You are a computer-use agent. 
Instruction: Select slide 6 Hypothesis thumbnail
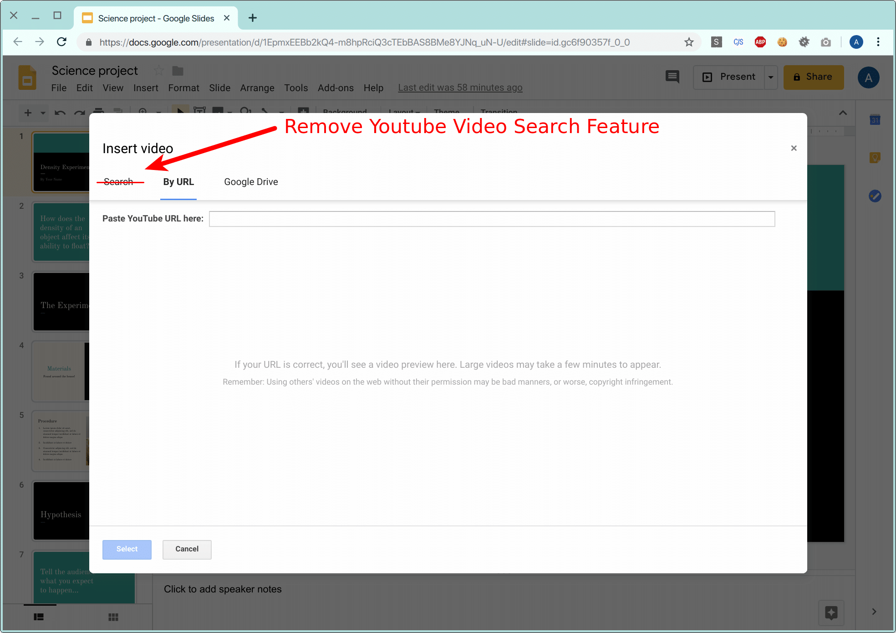pyautogui.click(x=61, y=511)
